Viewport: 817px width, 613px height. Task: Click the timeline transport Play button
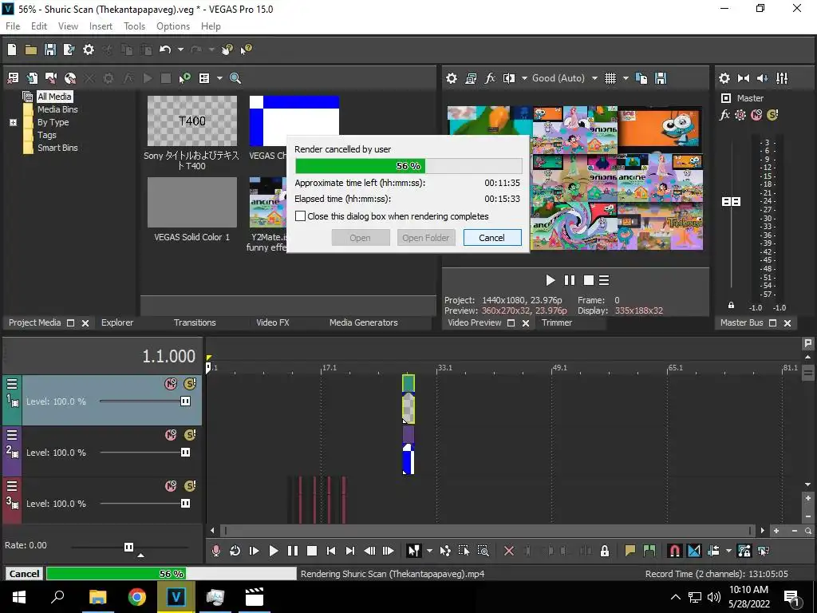[x=274, y=551]
